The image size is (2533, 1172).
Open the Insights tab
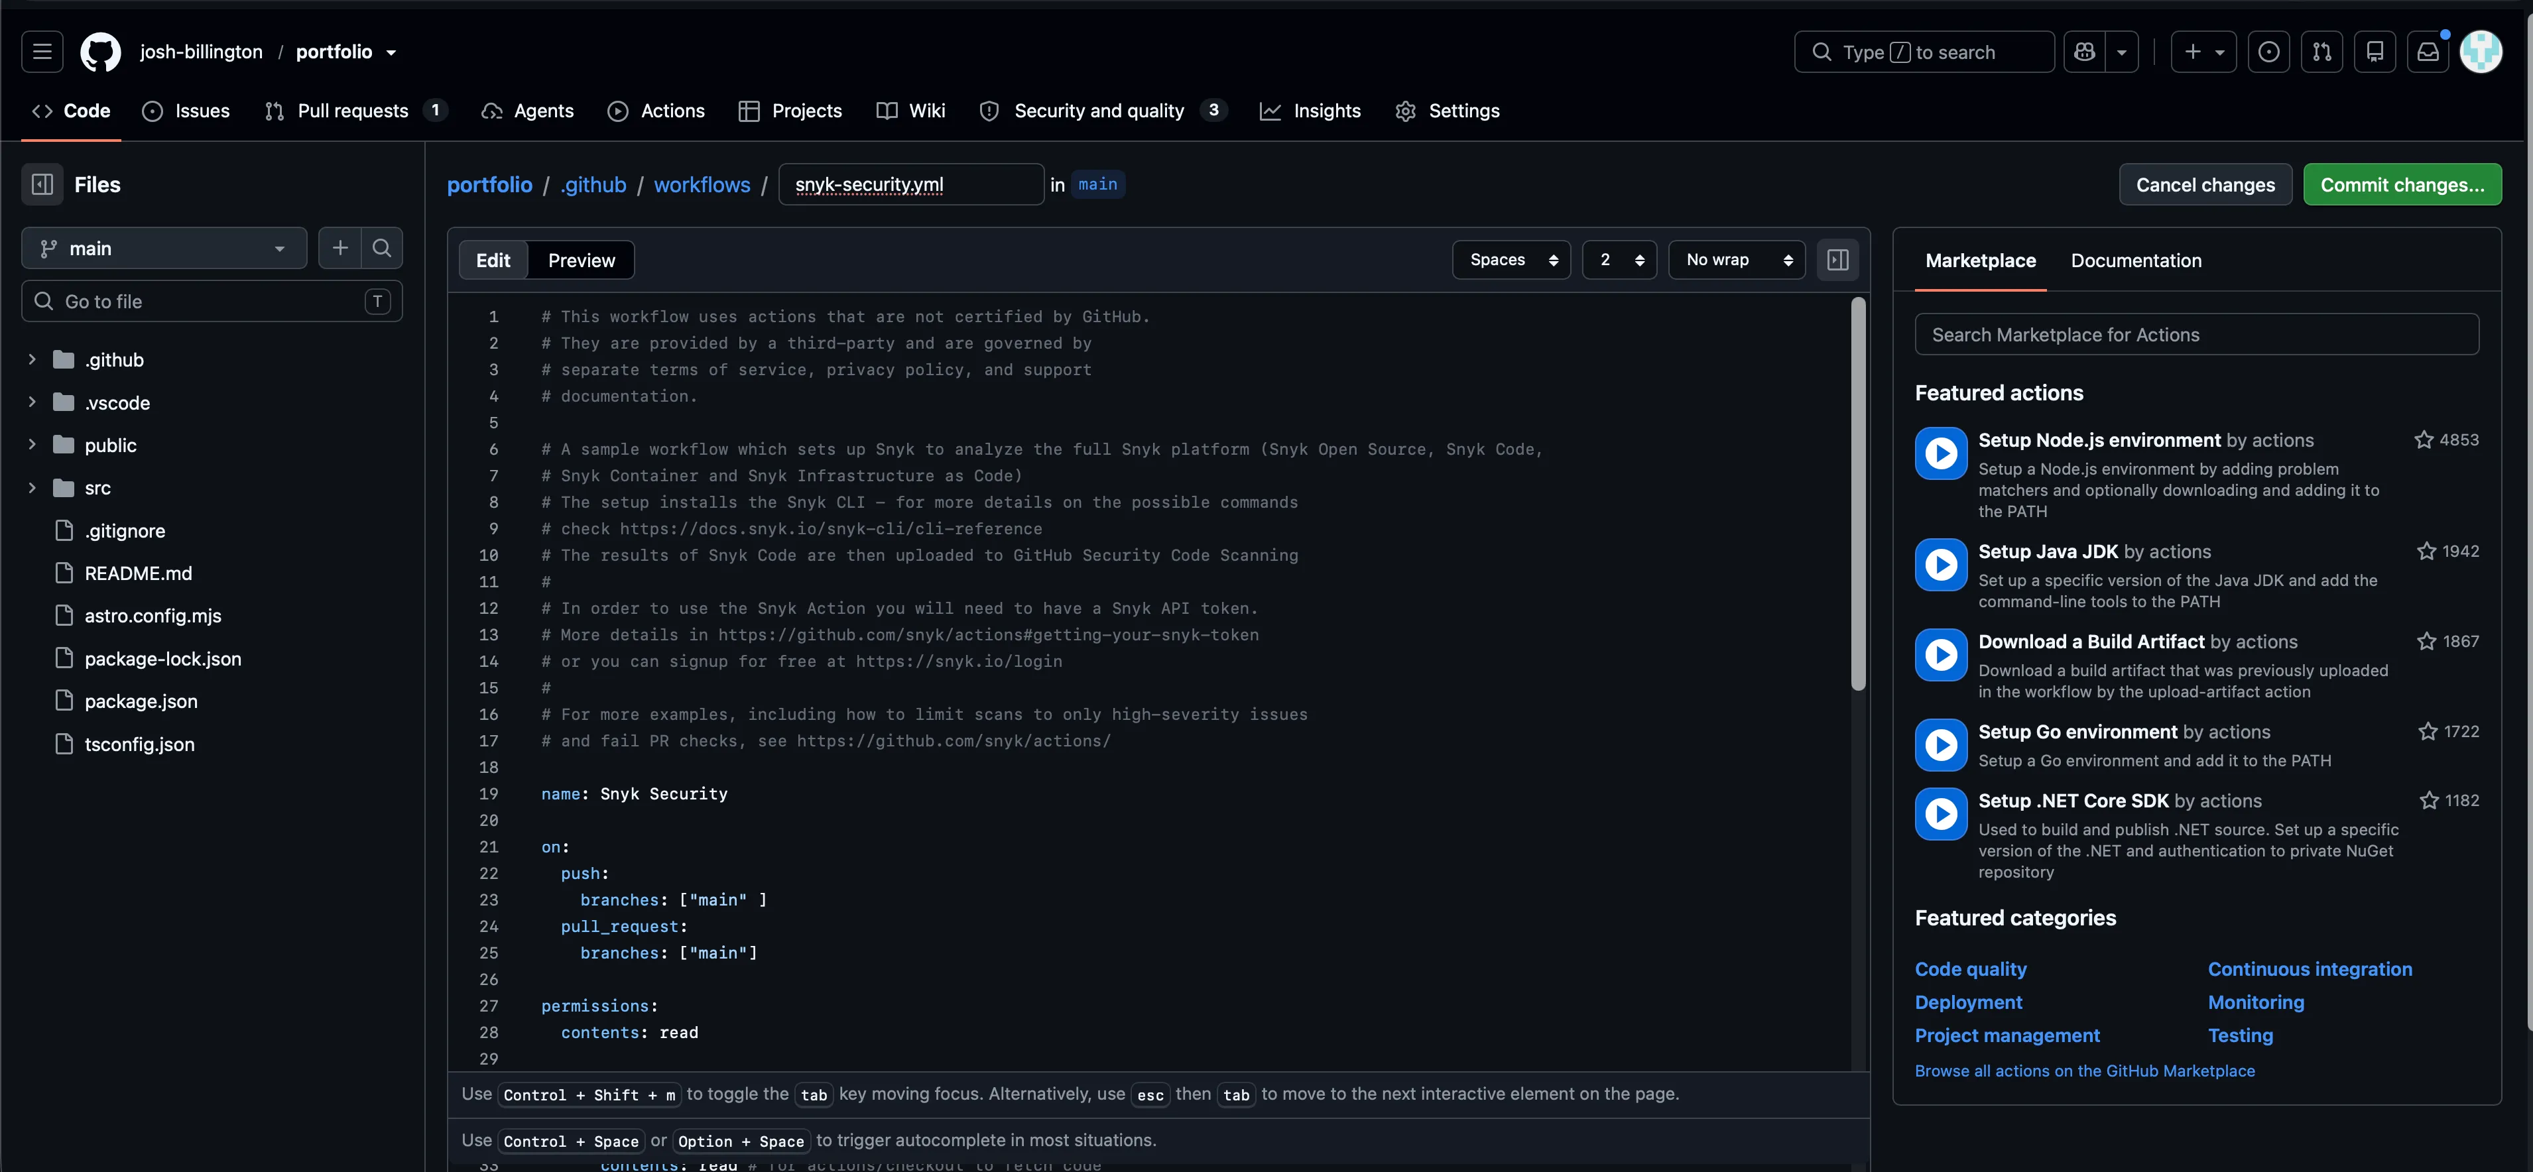[1310, 111]
